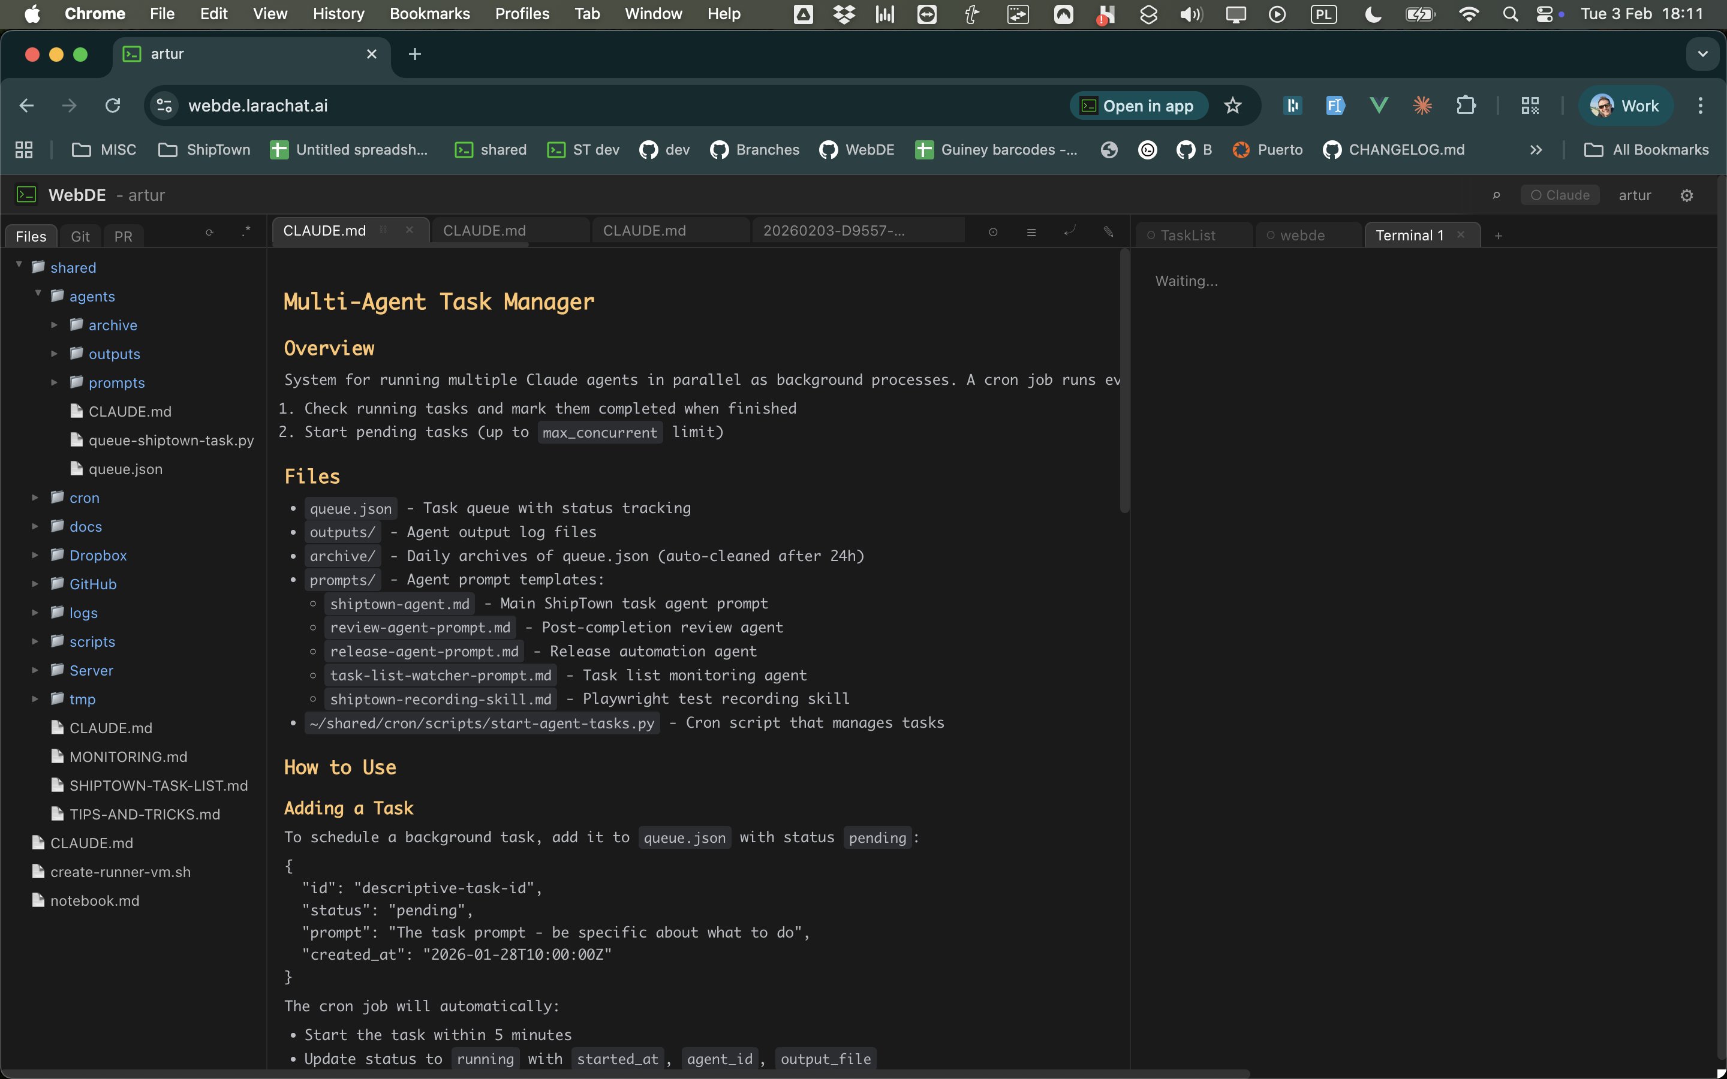
Task: Click the pencil edit icon above editor
Action: [1108, 232]
